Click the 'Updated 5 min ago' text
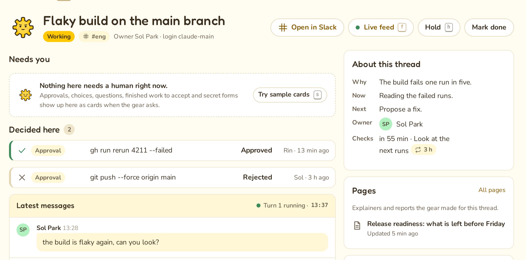Viewport: 526px width, 260px height. [x=392, y=233]
